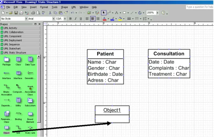Print the drawing with the printer icon
This screenshot has height=137, width=214.
(x=33, y=13)
